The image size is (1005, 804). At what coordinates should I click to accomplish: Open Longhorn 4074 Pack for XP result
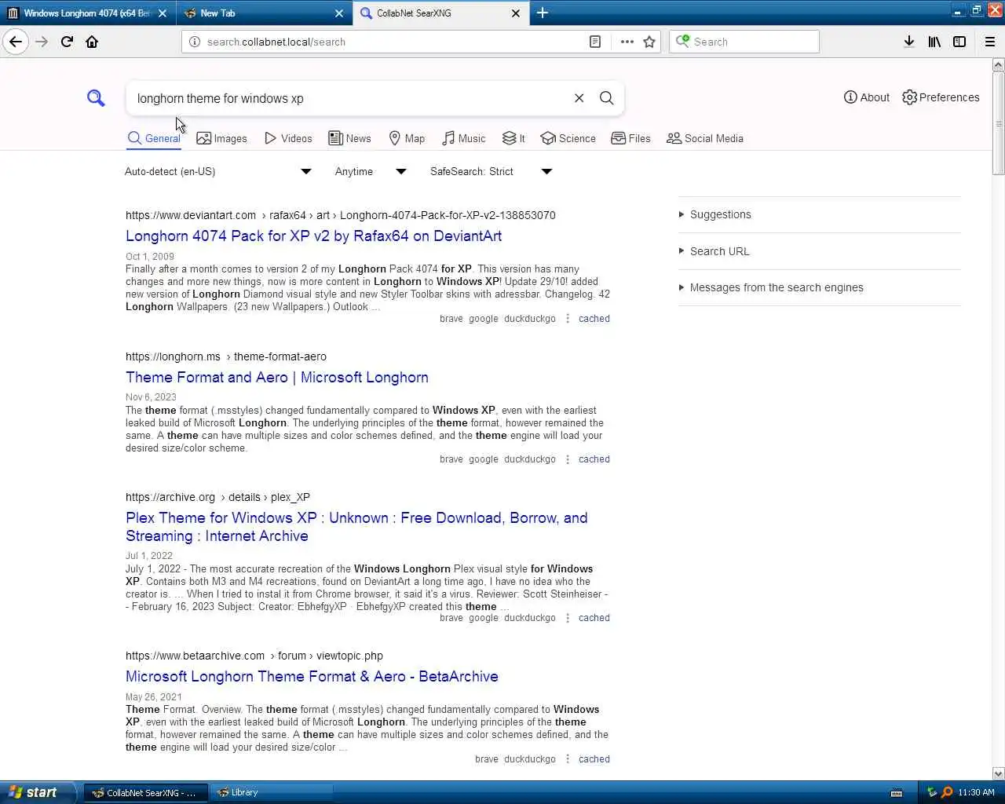click(313, 236)
